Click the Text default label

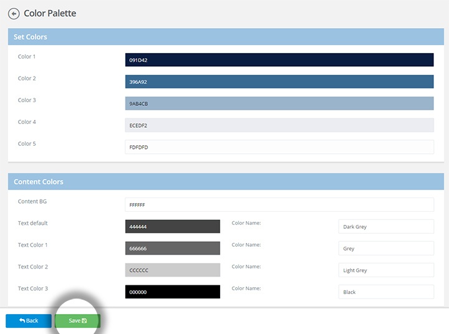[32, 223]
